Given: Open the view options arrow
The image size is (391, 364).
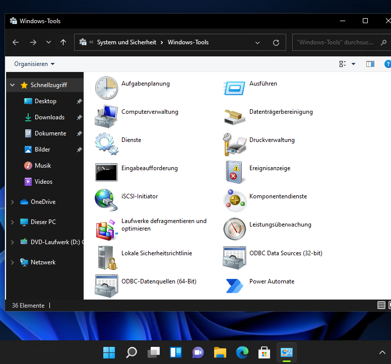Looking at the screenshot, I should pos(353,64).
